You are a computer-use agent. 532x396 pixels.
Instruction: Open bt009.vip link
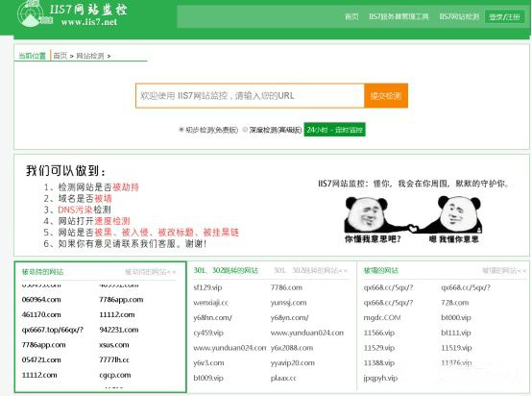click(x=208, y=378)
